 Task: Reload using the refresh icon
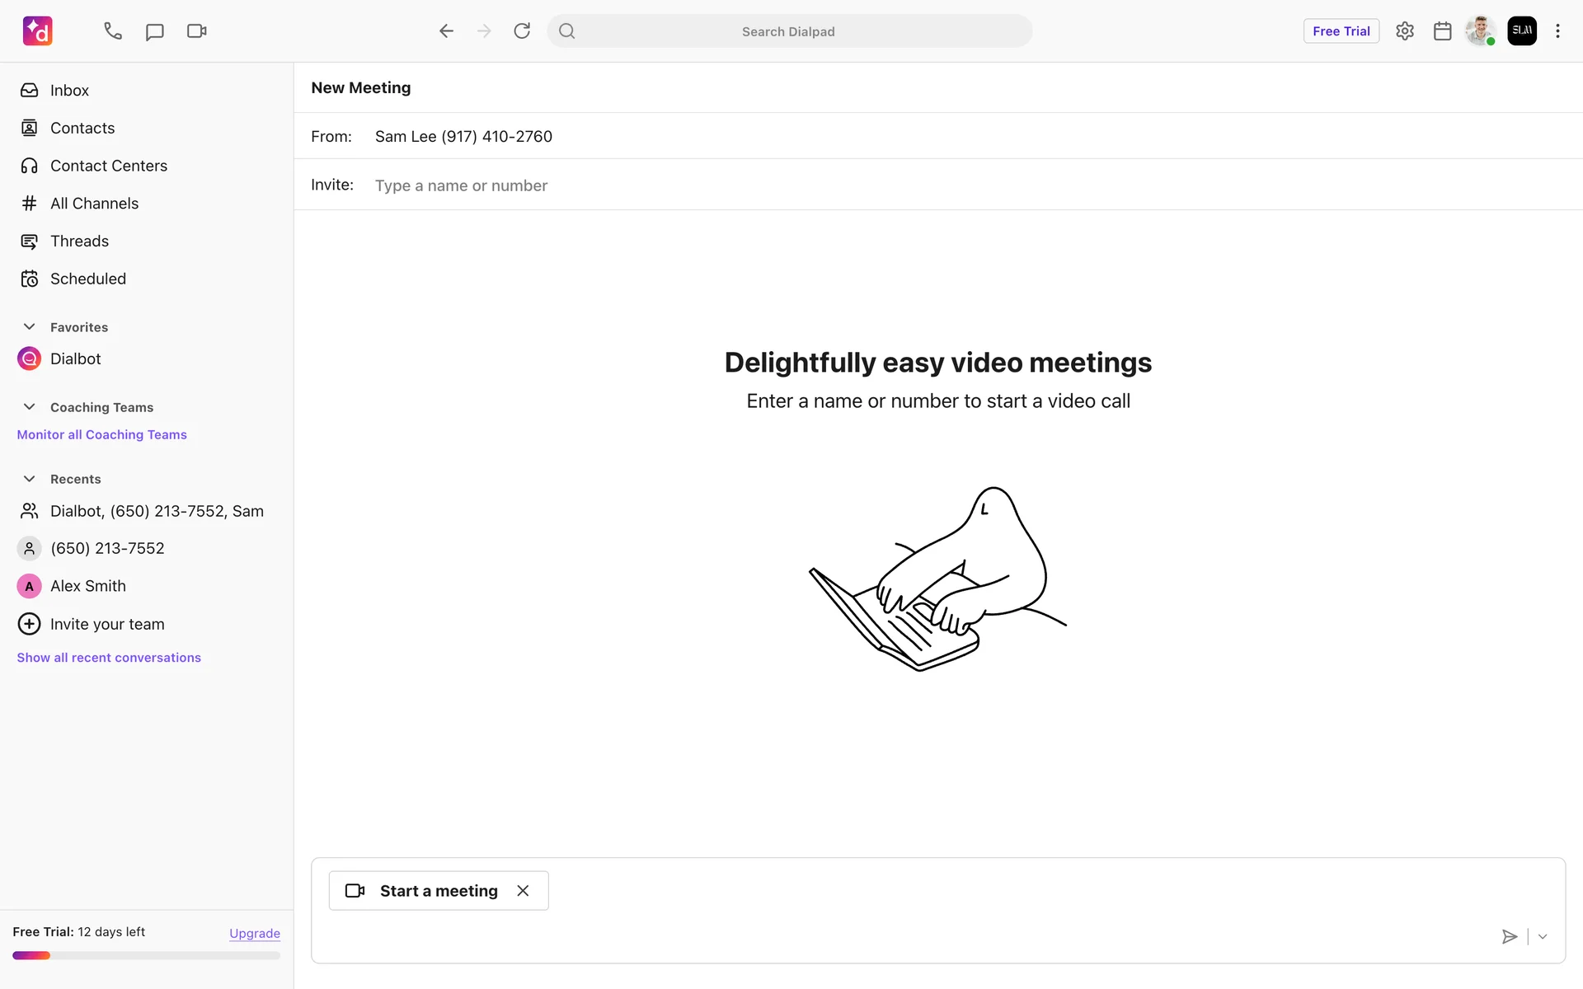522,31
